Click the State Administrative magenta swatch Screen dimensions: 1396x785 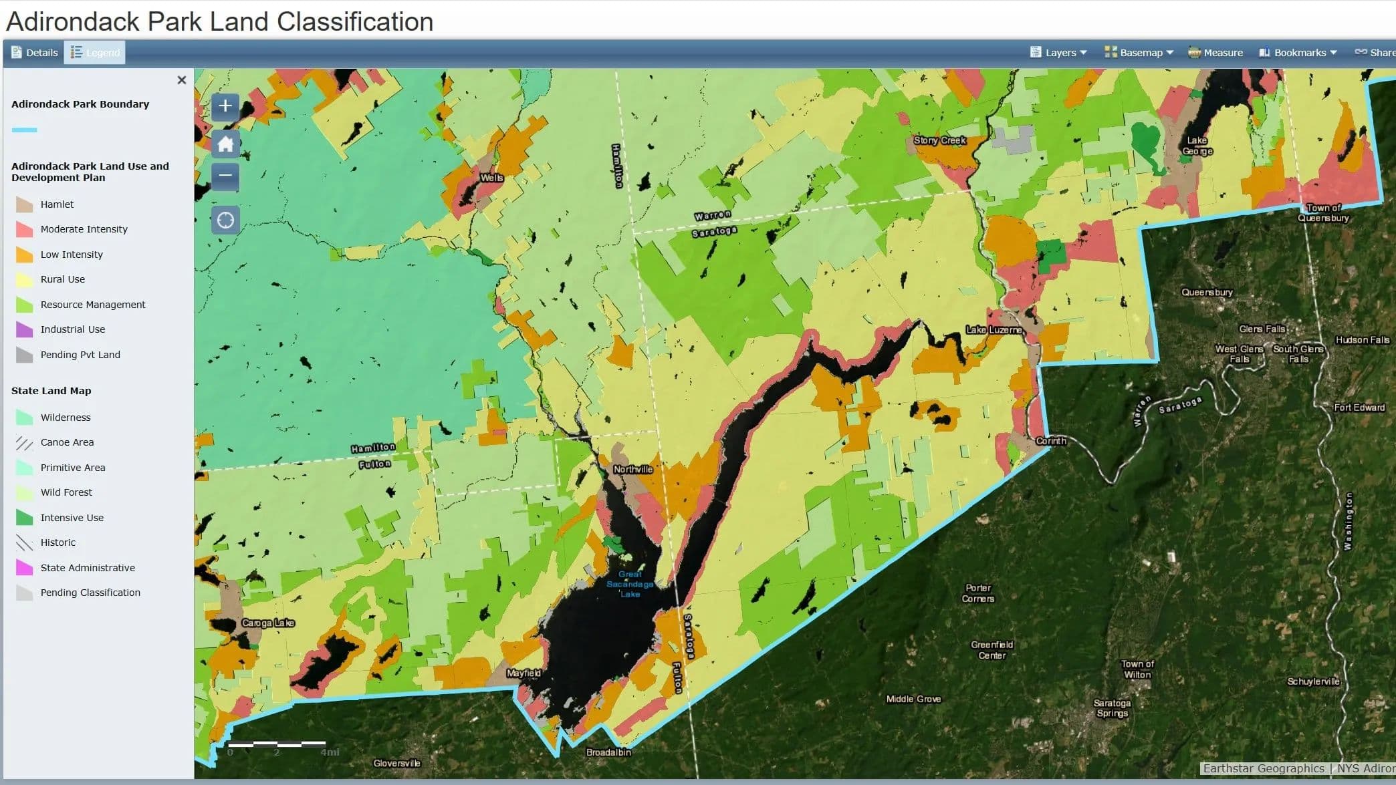[x=25, y=569]
